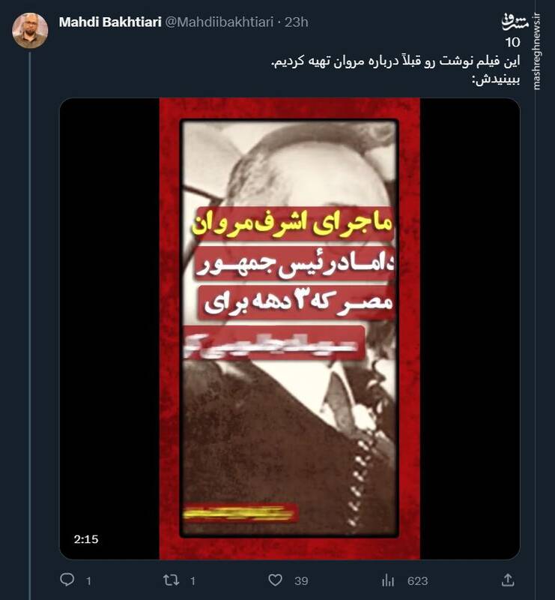Click the @Mahdiibakhtiari handle

[x=219, y=22]
